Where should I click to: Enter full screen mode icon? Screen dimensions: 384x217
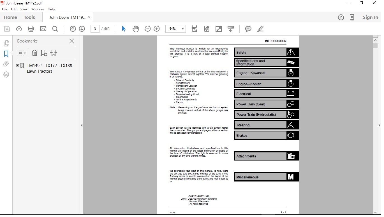(219, 29)
